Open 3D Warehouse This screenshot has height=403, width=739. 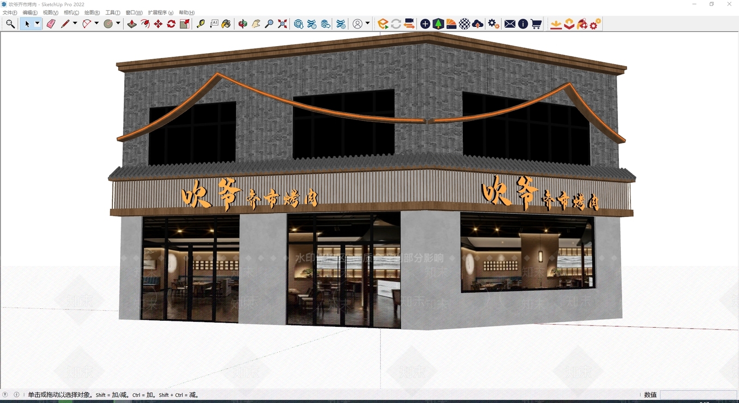point(299,24)
